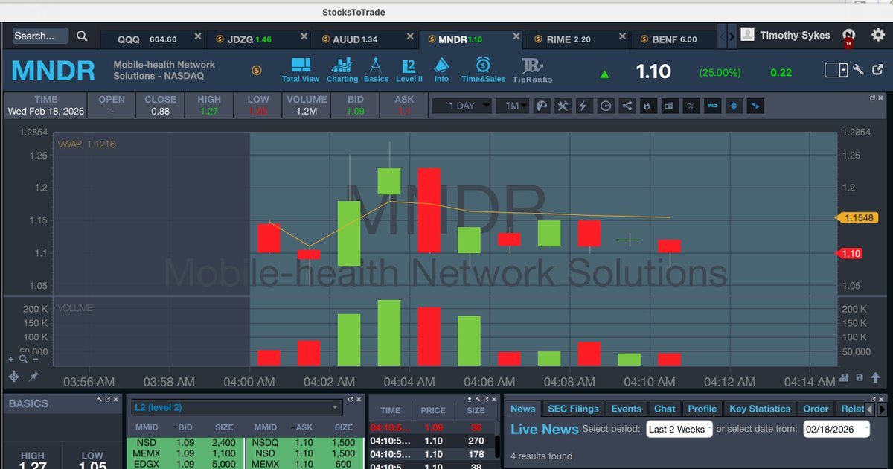Click the search magnifier icon

82,36
